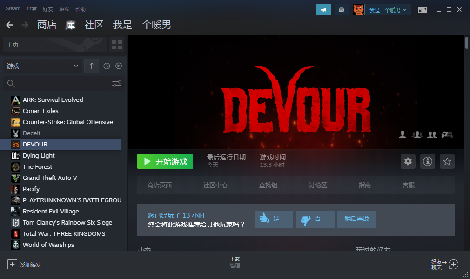Select Deceit in the game list
The width and height of the screenshot is (470, 279).
coord(61,133)
